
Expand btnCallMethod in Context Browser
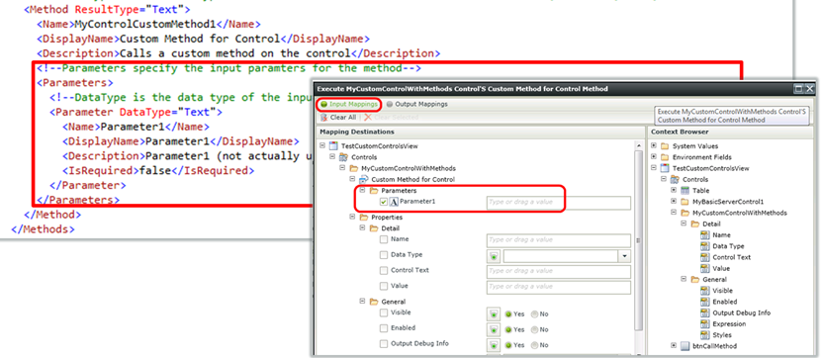tap(674, 346)
